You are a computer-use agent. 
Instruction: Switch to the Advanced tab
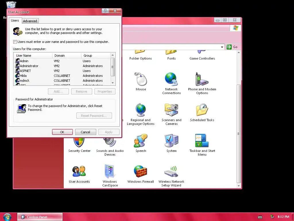tap(30, 21)
